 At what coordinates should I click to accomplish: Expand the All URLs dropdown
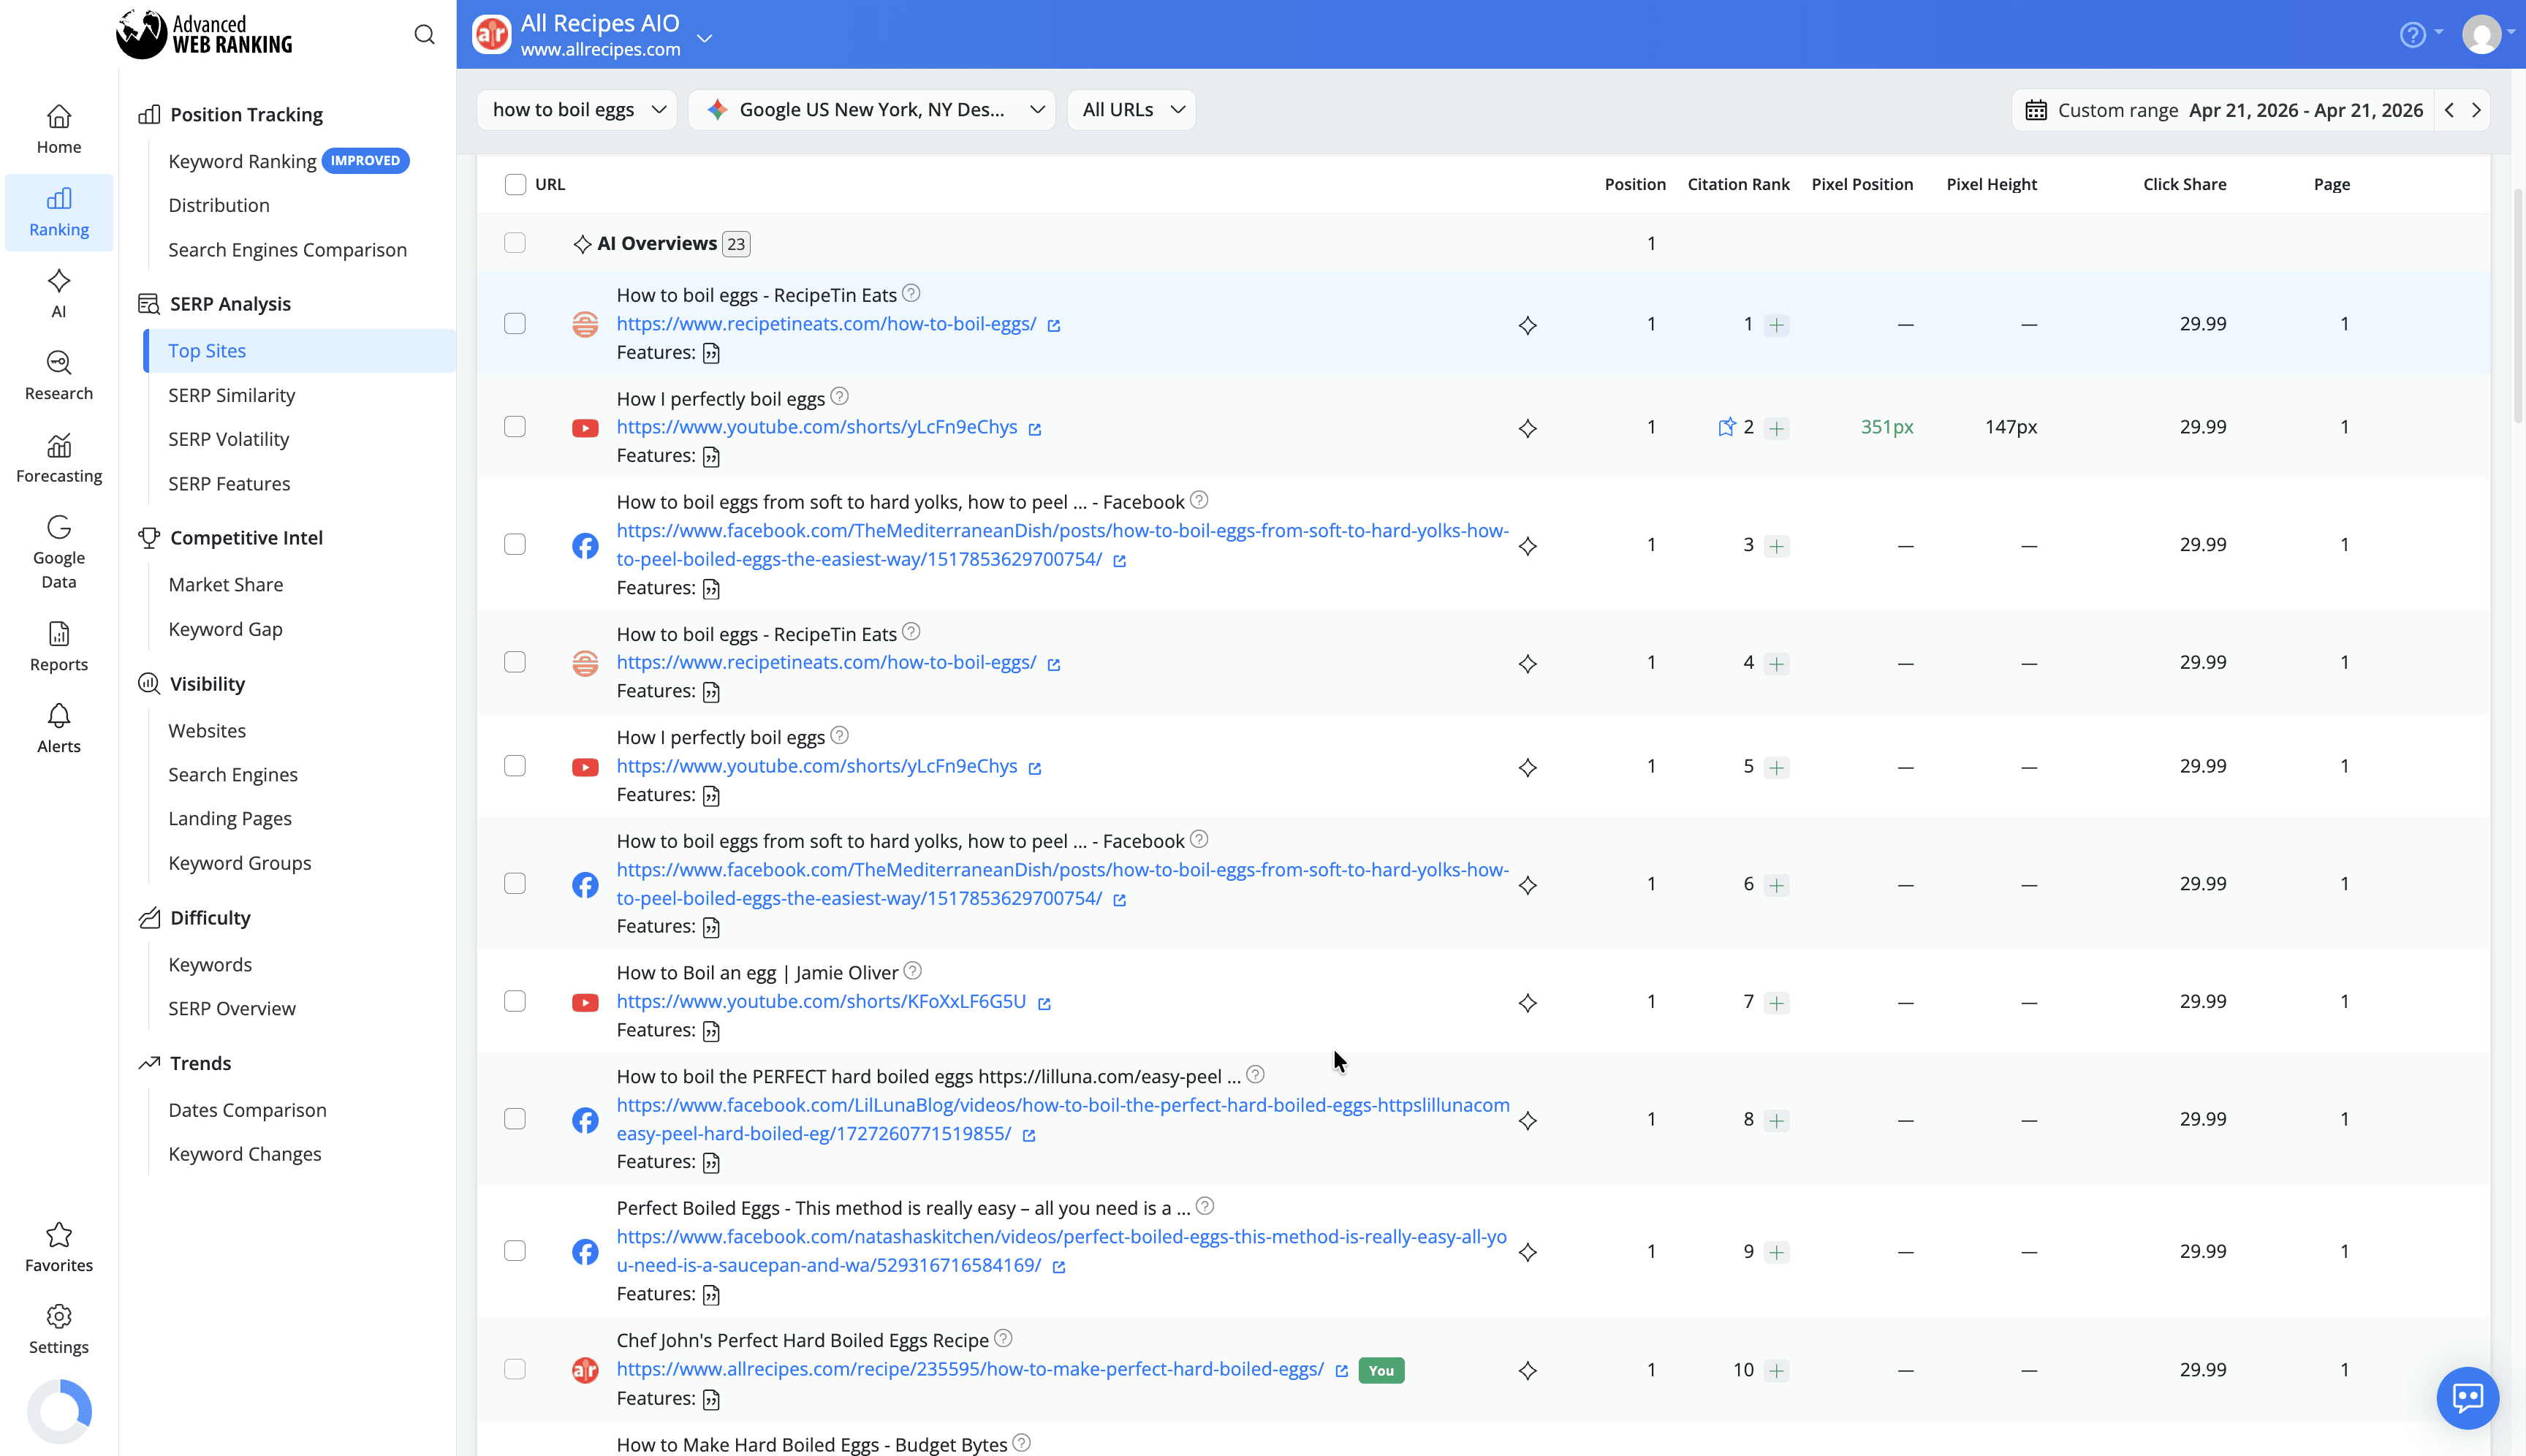tap(1130, 109)
